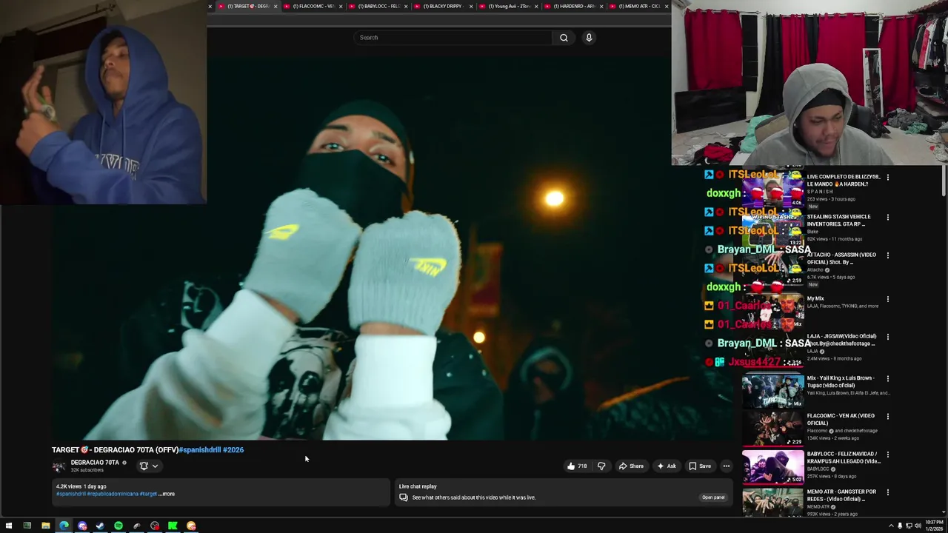Viewport: 948px width, 533px height.
Task: Click the #2026 hashtag in the video title
Action: coord(233,449)
